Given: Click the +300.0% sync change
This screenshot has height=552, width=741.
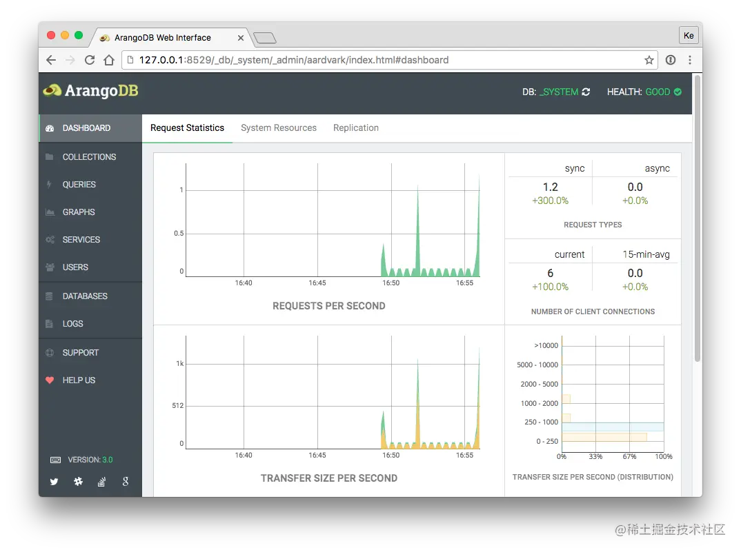Looking at the screenshot, I should click(x=550, y=201).
